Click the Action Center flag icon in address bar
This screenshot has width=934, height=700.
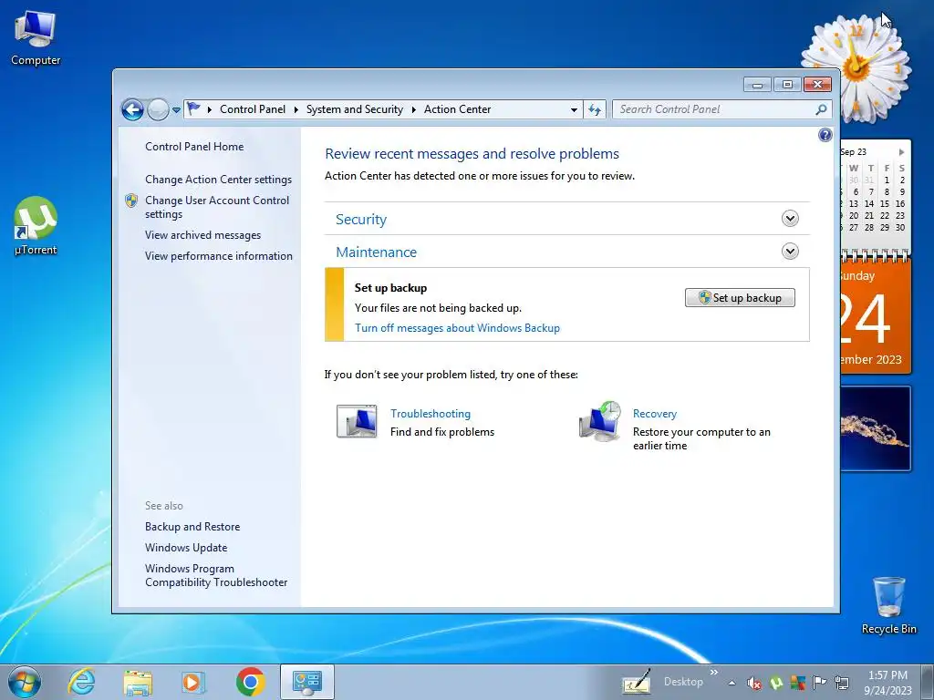click(x=193, y=109)
